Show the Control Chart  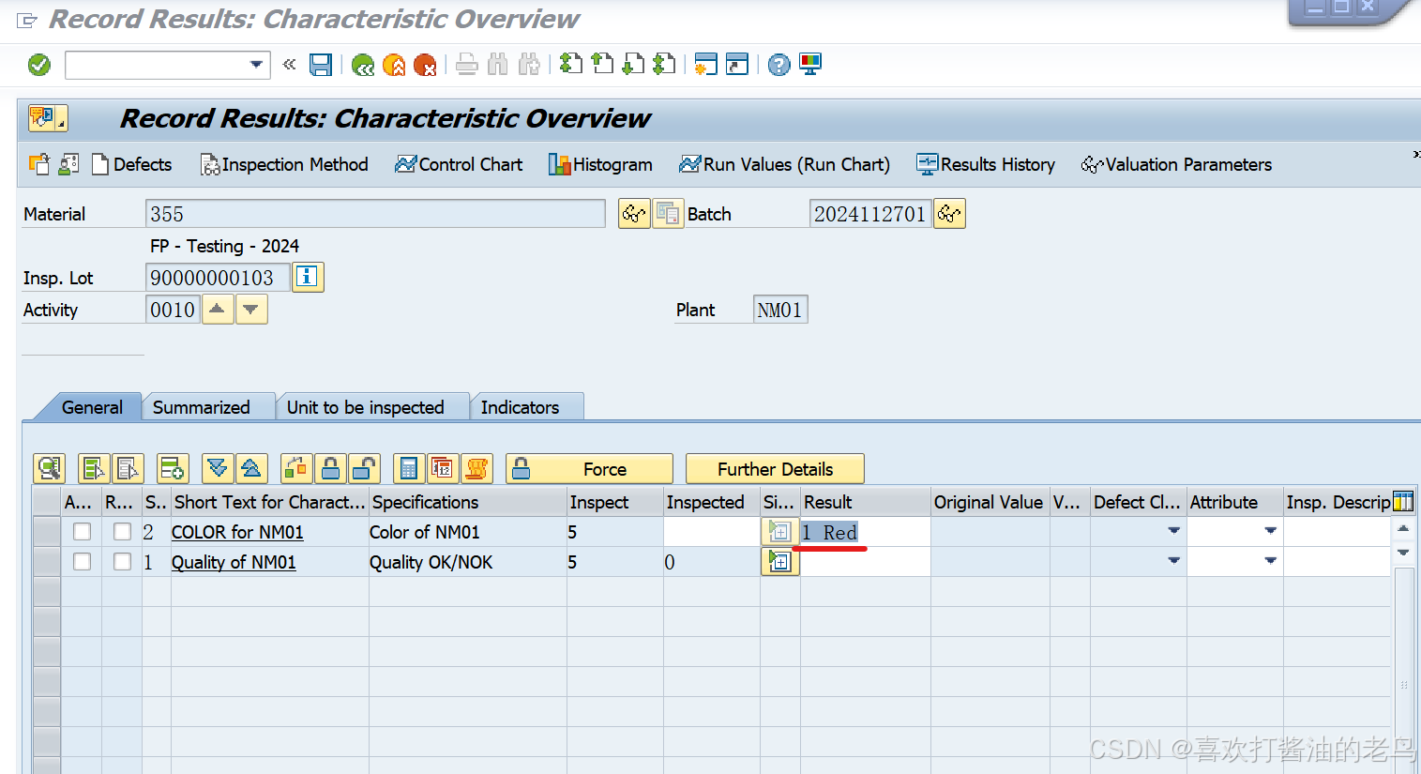tap(459, 164)
